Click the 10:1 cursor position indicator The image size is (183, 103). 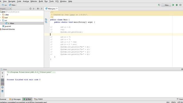(x=168, y=102)
